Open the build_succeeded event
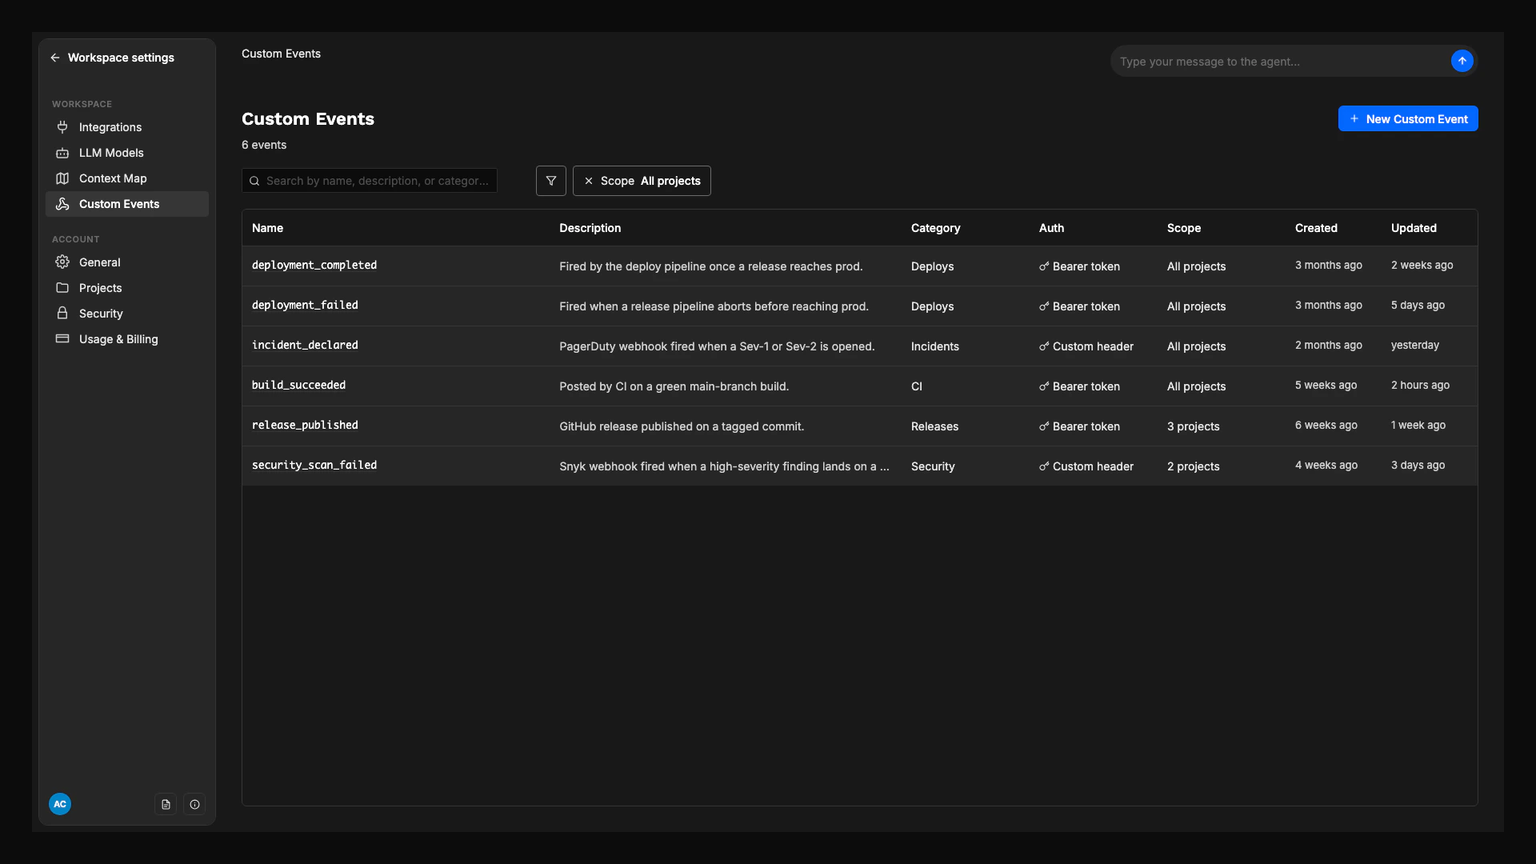Image resolution: width=1536 pixels, height=864 pixels. [x=298, y=386]
